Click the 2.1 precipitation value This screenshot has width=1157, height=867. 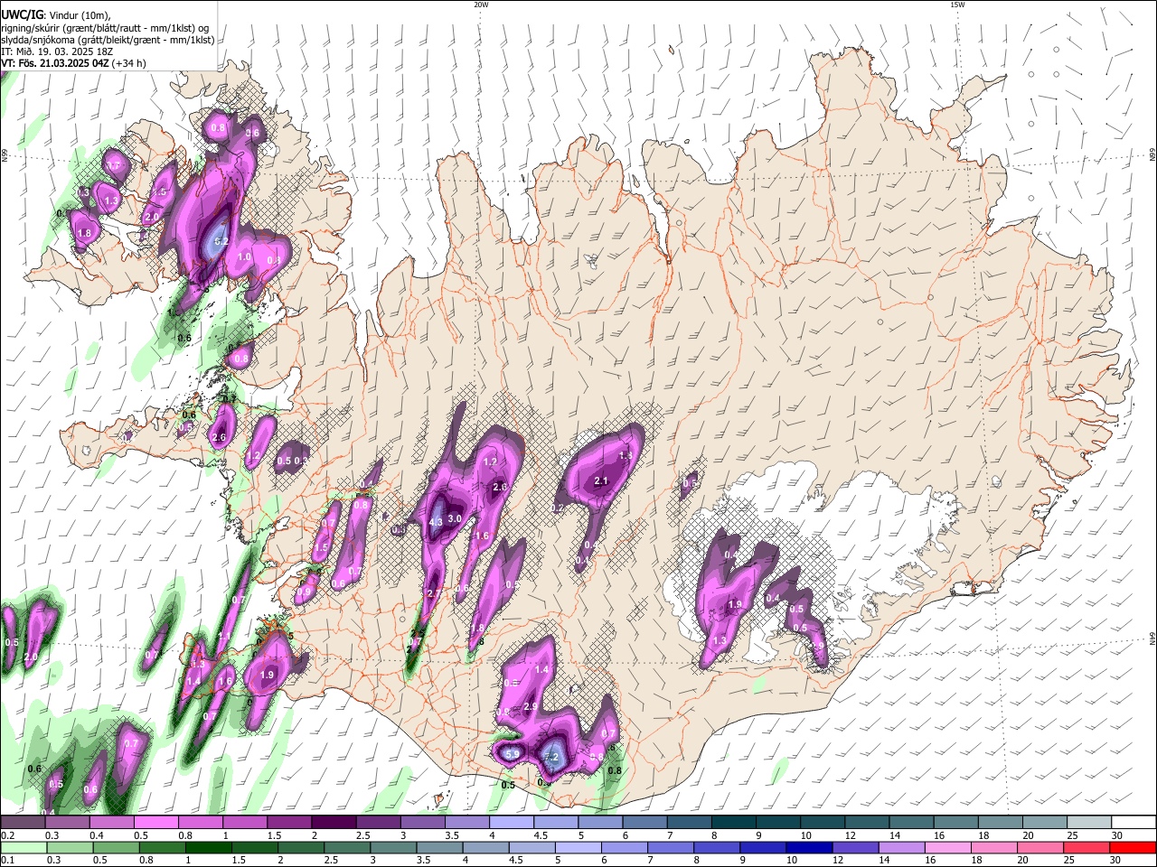[x=601, y=481]
